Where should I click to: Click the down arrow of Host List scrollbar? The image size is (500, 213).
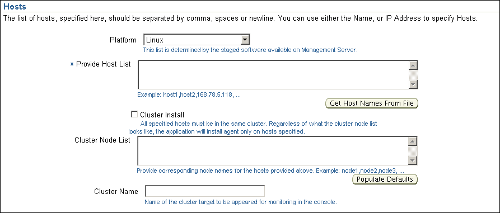click(x=413, y=84)
